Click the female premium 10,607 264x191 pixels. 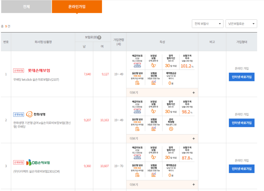click(105, 166)
